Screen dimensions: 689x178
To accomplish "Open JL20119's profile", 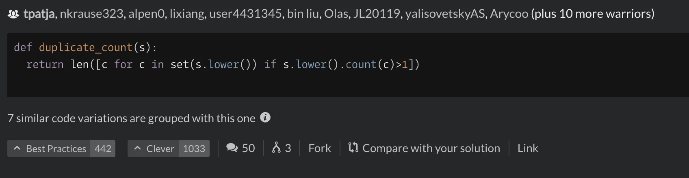I will [x=377, y=14].
